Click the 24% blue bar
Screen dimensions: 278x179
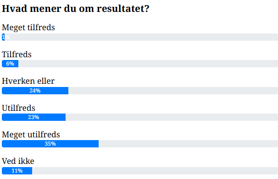pos(35,91)
